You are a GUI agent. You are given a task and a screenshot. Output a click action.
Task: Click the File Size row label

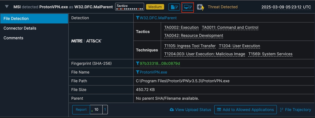tap(79, 90)
